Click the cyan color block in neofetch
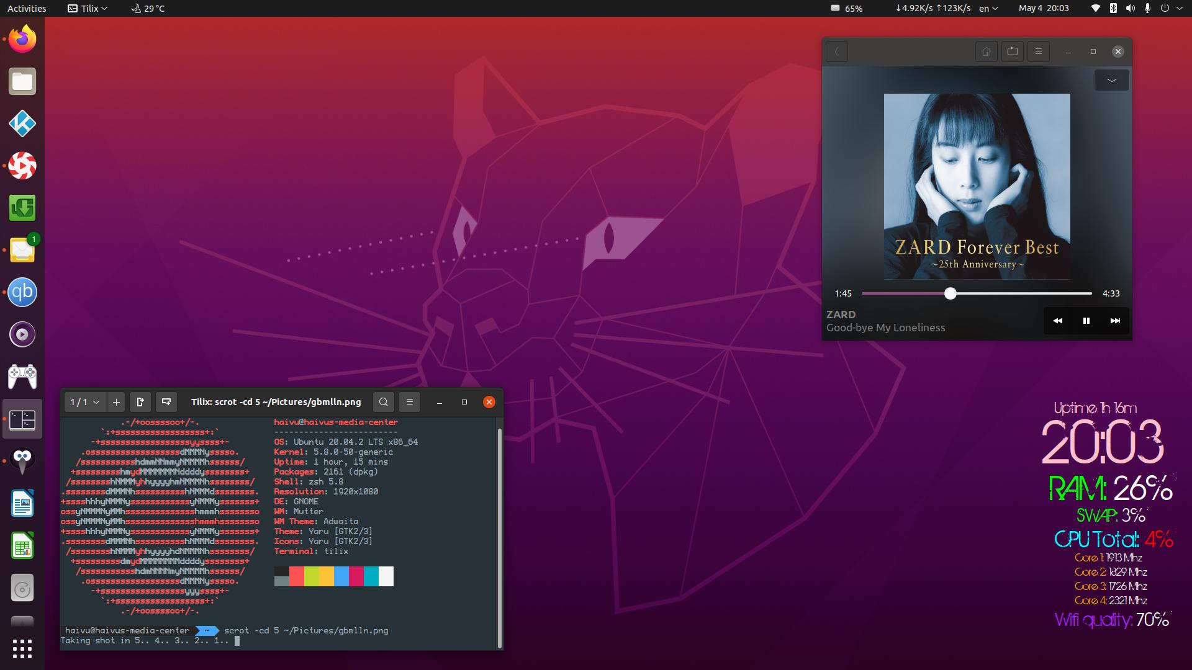This screenshot has height=670, width=1192. 371,576
